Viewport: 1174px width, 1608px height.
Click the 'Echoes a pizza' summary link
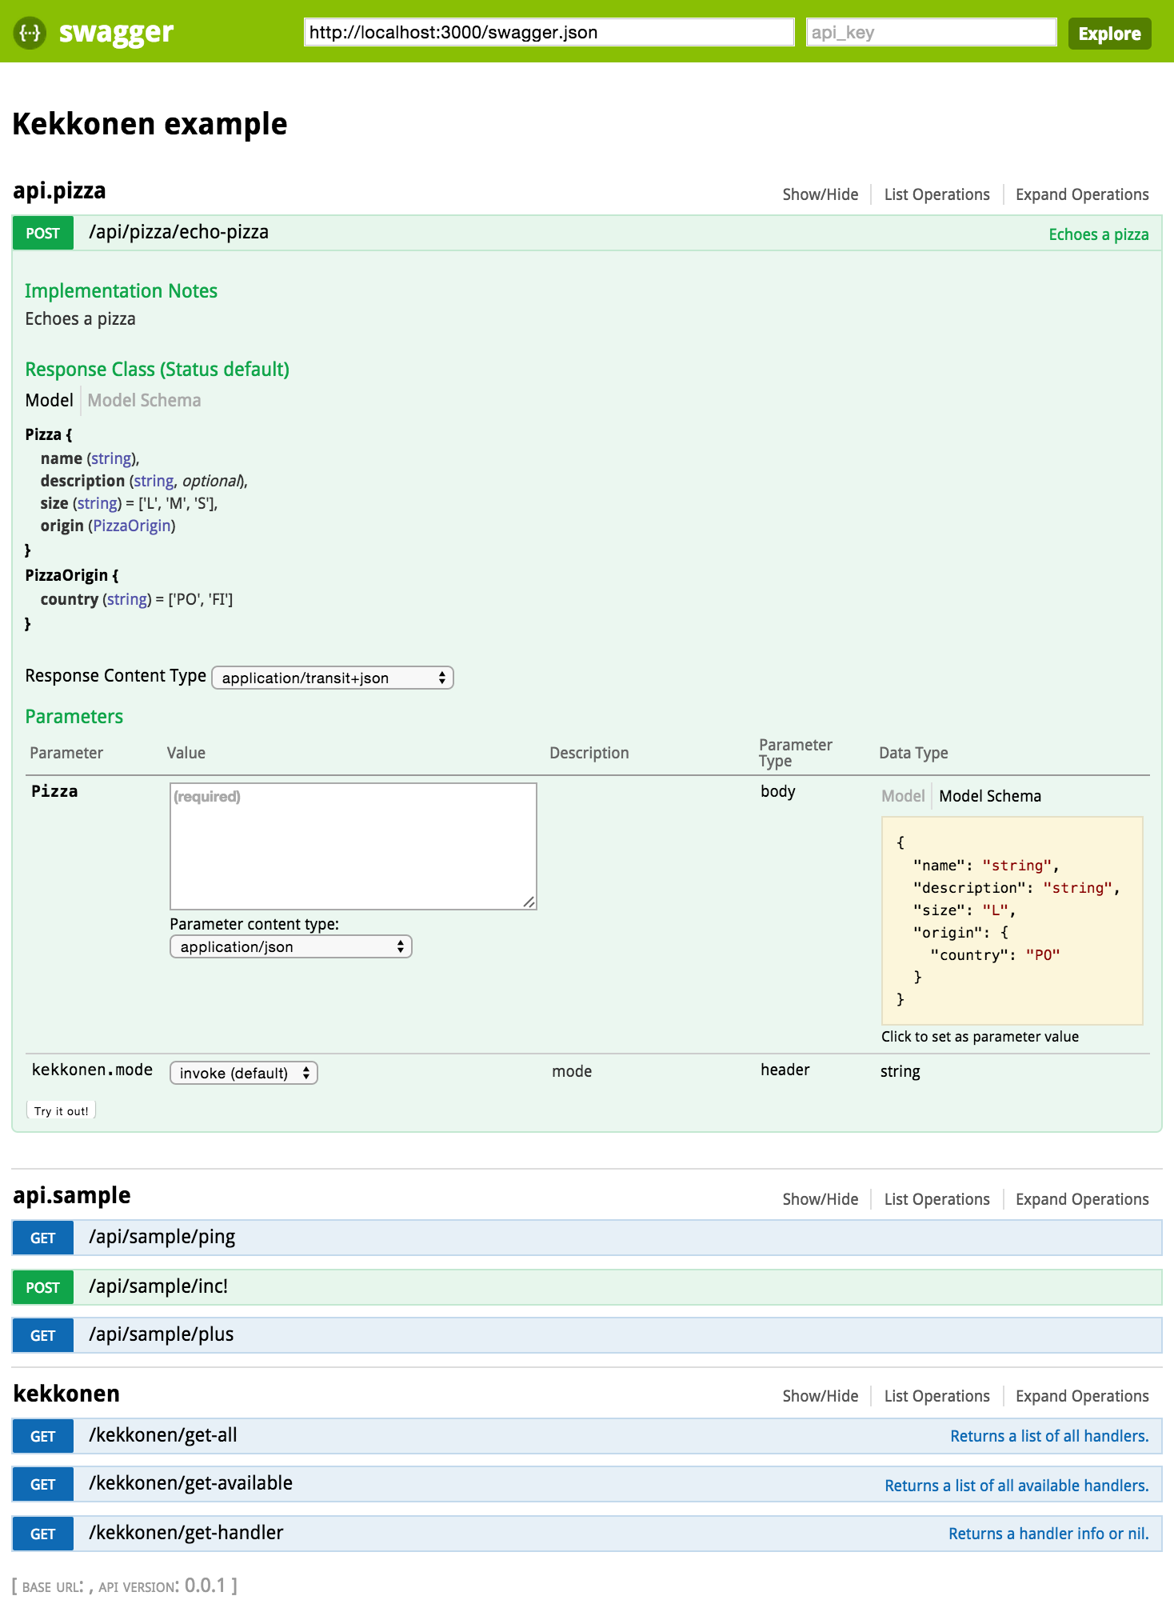point(1098,234)
